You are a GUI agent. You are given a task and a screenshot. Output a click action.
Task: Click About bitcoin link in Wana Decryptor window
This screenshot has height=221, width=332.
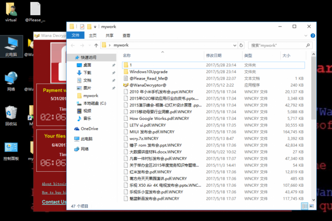[x=54, y=184]
